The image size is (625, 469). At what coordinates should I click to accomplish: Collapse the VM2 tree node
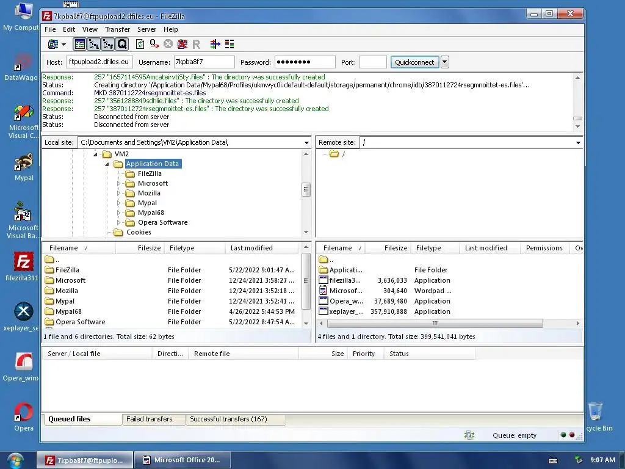95,155
